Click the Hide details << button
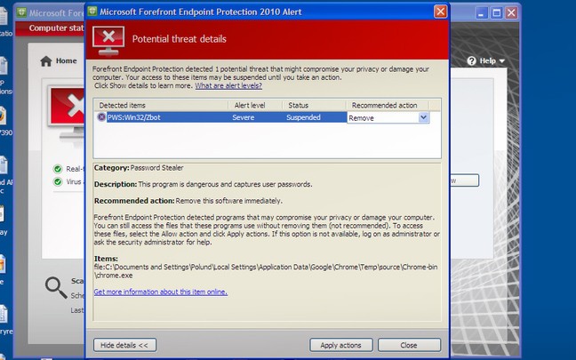576x360 pixels. [x=125, y=345]
